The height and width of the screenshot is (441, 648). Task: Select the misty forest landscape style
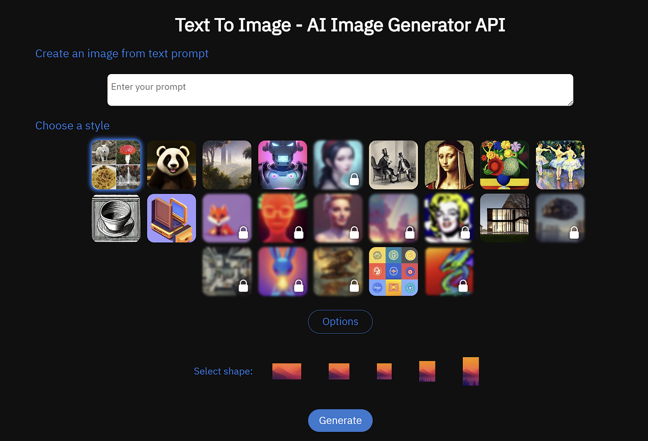click(227, 165)
